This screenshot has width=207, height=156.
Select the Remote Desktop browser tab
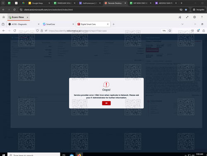click(x=115, y=3)
